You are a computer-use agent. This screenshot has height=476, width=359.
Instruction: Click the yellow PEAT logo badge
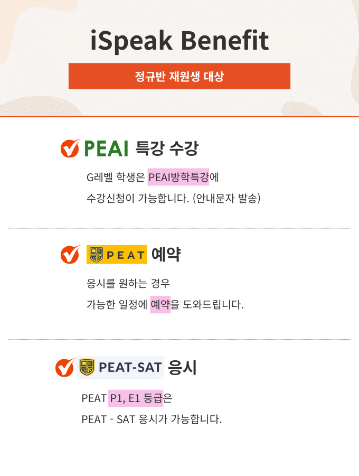(x=117, y=255)
